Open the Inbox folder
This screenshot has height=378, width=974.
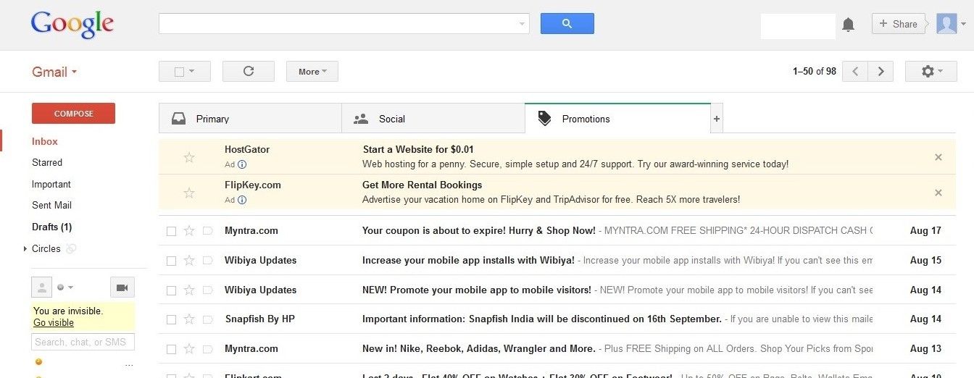pyautogui.click(x=45, y=141)
